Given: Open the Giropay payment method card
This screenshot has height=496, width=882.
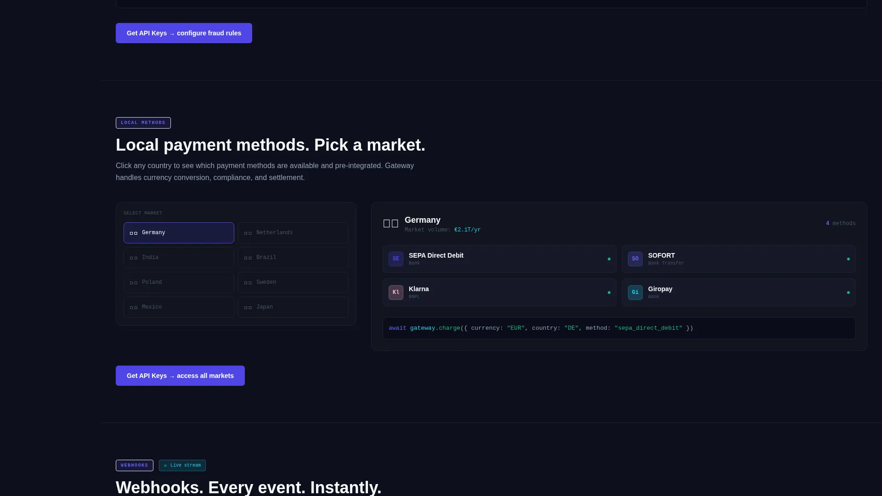Looking at the screenshot, I should (x=739, y=293).
